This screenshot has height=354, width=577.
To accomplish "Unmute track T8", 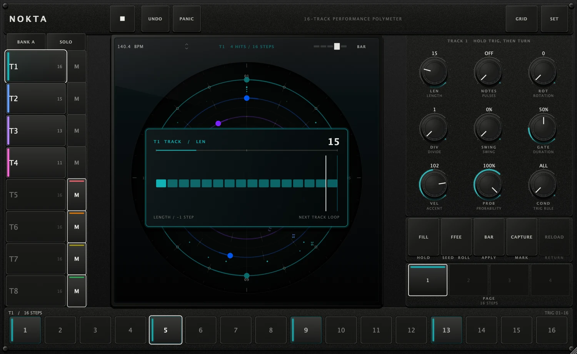I will (77, 291).
